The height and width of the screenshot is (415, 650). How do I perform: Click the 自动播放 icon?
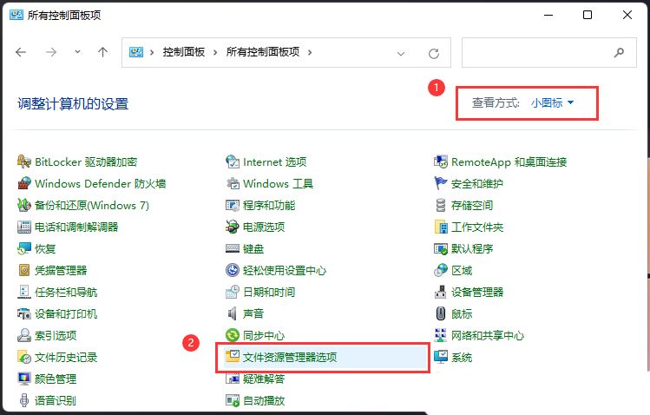point(233,400)
